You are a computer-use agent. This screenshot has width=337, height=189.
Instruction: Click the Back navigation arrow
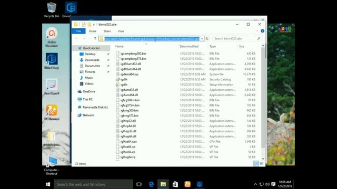click(x=77, y=38)
